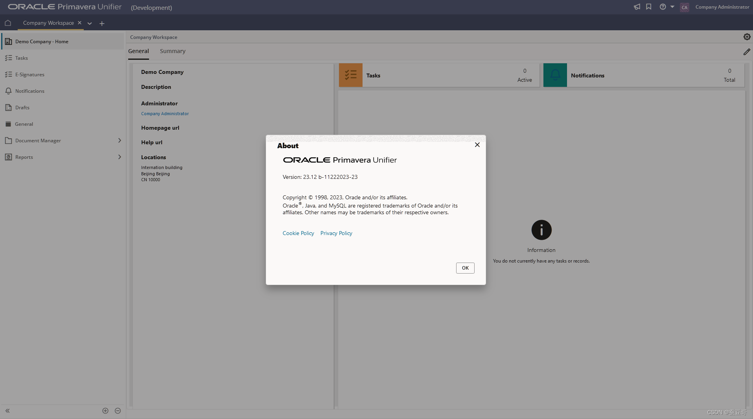This screenshot has width=753, height=419.
Task: Click the edit pencil icon
Action: [747, 51]
